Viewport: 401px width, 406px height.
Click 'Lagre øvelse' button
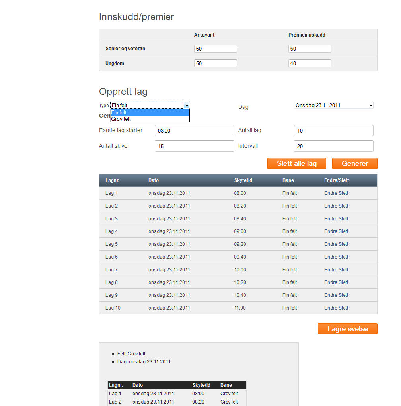tap(347, 329)
